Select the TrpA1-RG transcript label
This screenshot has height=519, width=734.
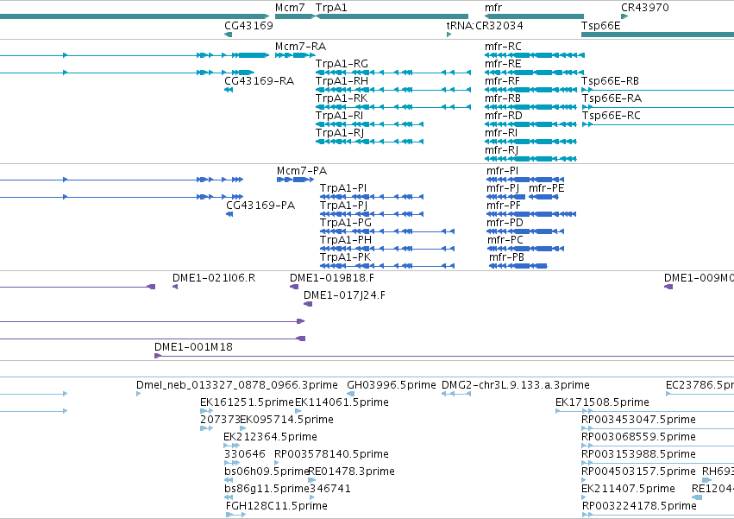(342, 64)
